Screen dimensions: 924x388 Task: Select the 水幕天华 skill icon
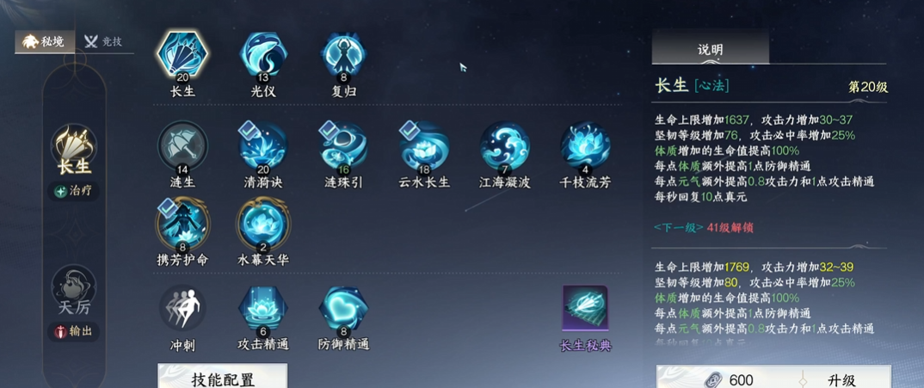coord(262,224)
